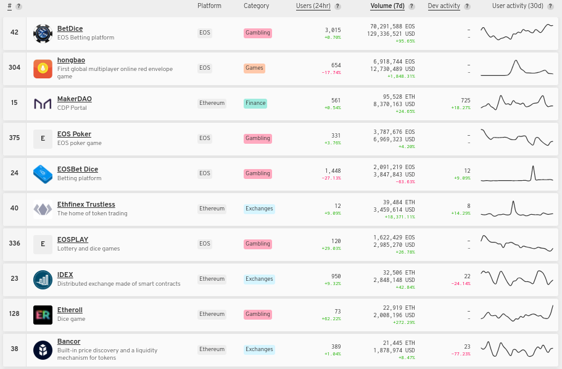
Task: Click the Gambling category tag for EOS Poker
Action: (x=258, y=138)
